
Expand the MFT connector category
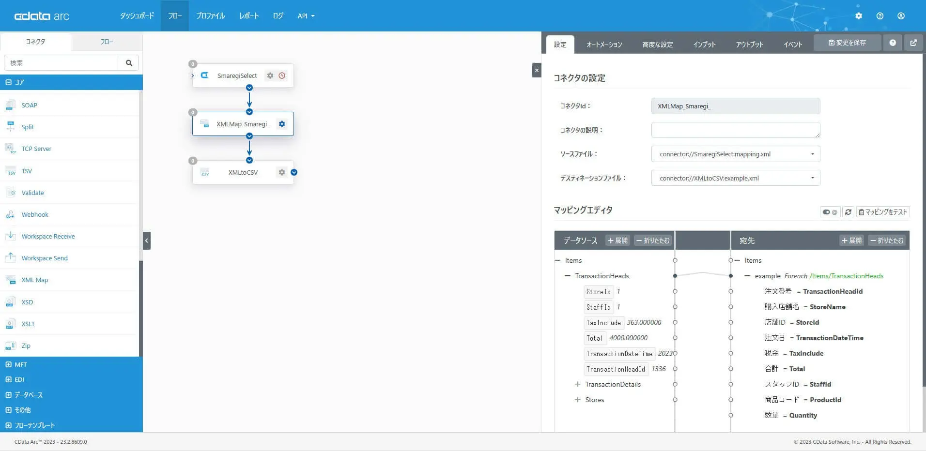coord(8,364)
